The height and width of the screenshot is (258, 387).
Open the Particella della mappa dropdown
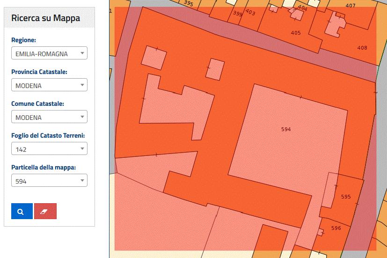(x=49, y=181)
